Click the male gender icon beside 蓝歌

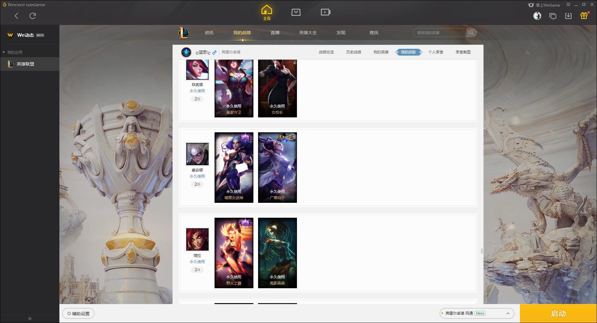214,52
